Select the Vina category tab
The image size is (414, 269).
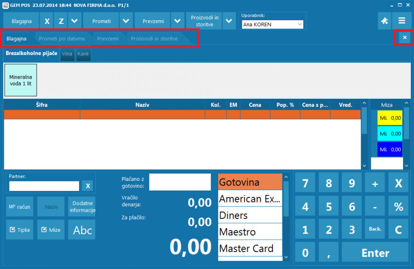click(x=67, y=54)
